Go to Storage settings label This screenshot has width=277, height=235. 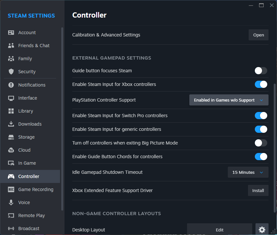(x=26, y=137)
